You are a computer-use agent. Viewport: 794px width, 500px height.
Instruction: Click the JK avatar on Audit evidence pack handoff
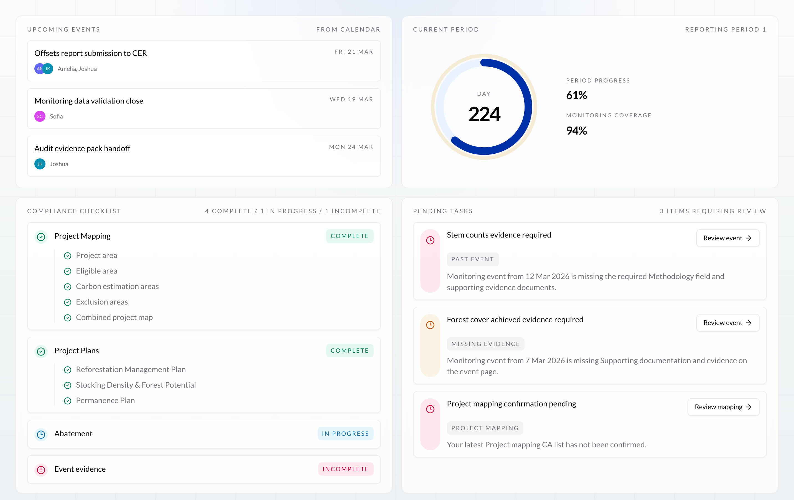[x=40, y=164]
